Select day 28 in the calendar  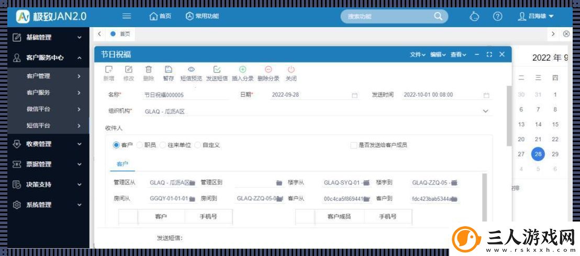(x=538, y=154)
